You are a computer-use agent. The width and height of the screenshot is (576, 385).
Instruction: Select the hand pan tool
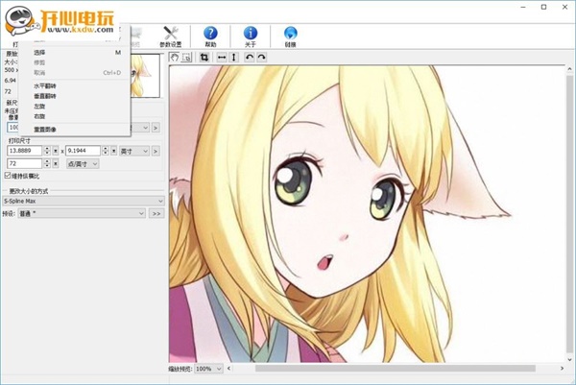tap(174, 58)
